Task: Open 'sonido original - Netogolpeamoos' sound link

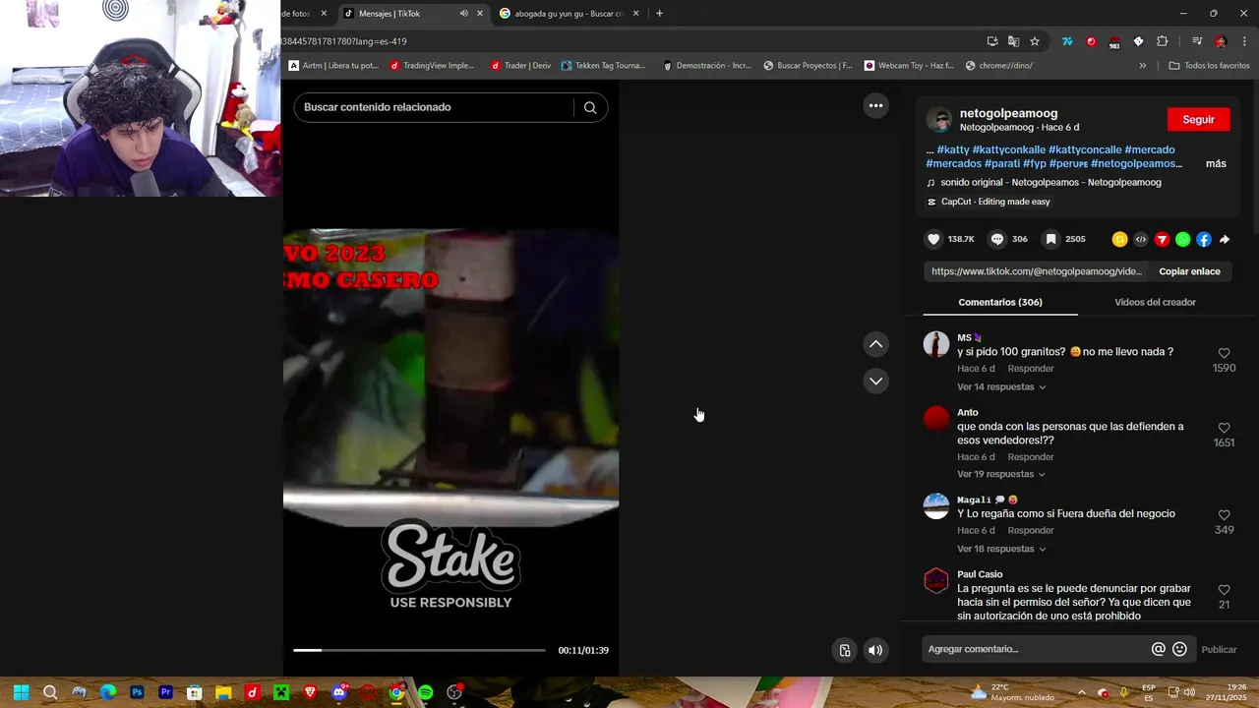Action: coord(1050,182)
